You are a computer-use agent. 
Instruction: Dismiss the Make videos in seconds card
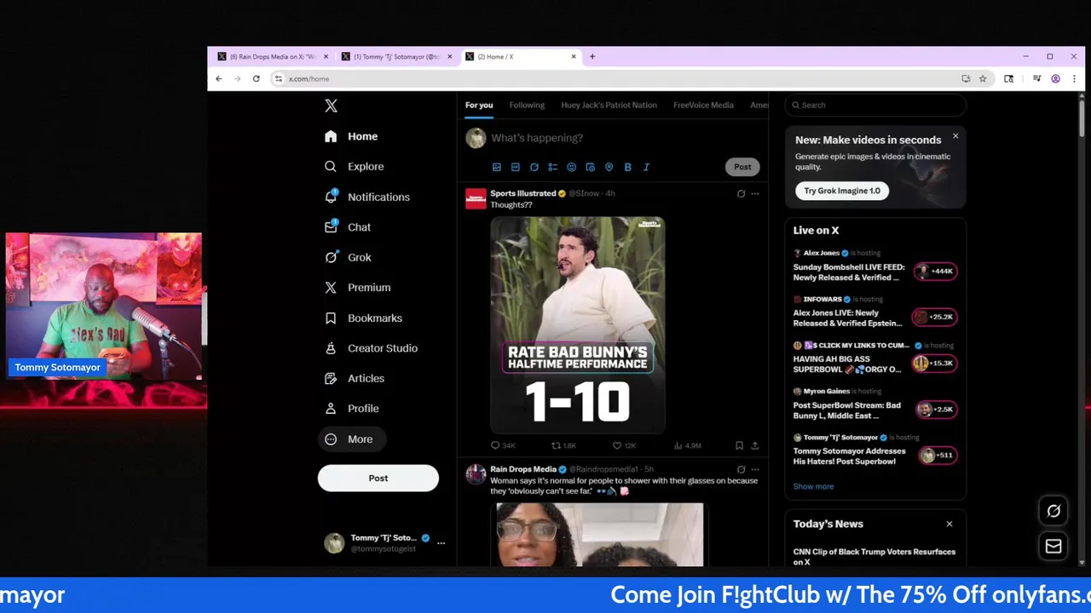pyautogui.click(x=955, y=136)
